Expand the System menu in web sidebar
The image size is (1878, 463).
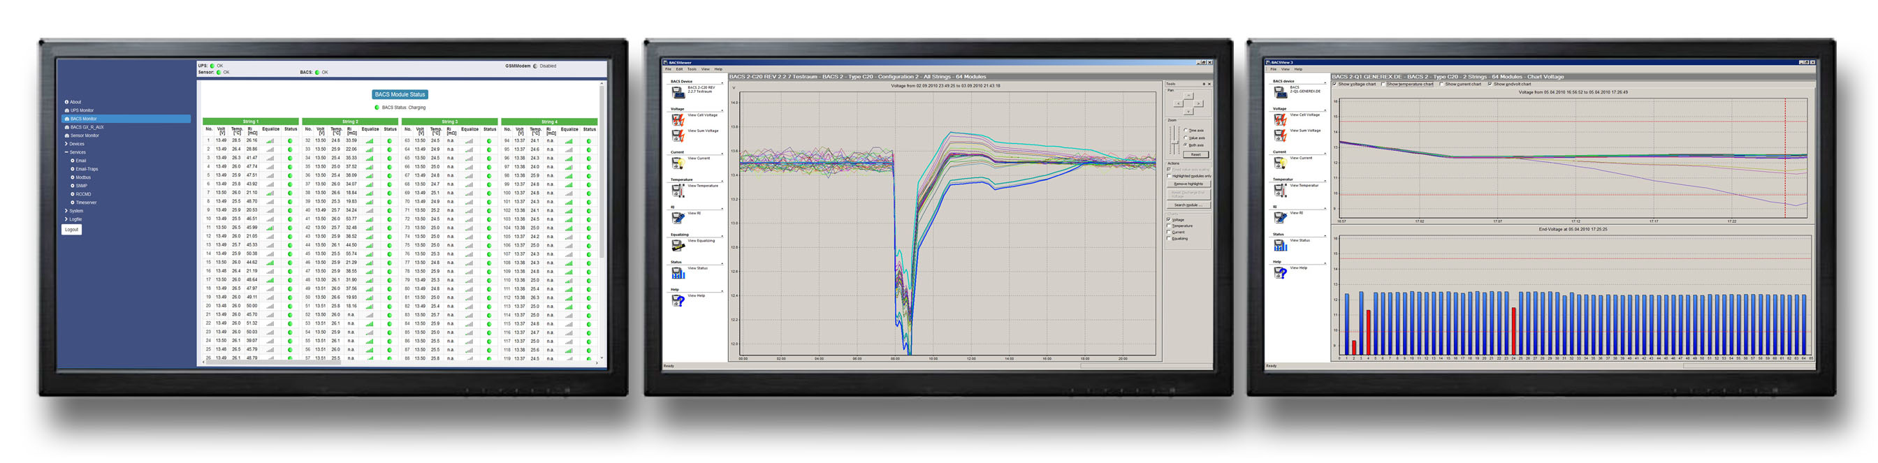point(66,211)
